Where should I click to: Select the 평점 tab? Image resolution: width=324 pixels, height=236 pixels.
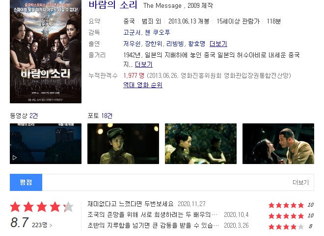[x=26, y=182]
